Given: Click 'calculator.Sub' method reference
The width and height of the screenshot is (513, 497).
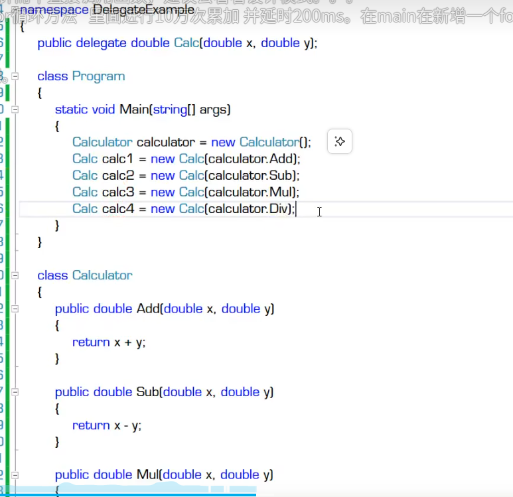Looking at the screenshot, I should [250, 176].
